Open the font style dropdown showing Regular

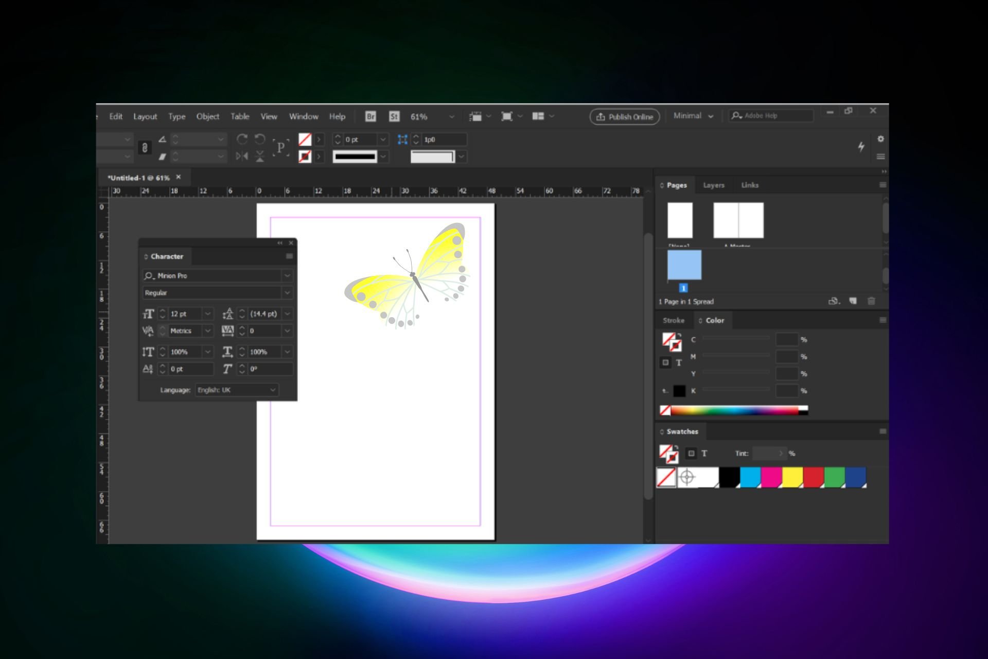coord(287,293)
